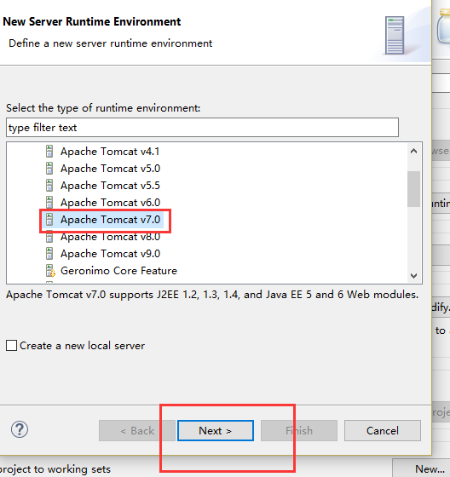
Task: Click the scroll down arrow of runtime list
Action: [x=413, y=276]
